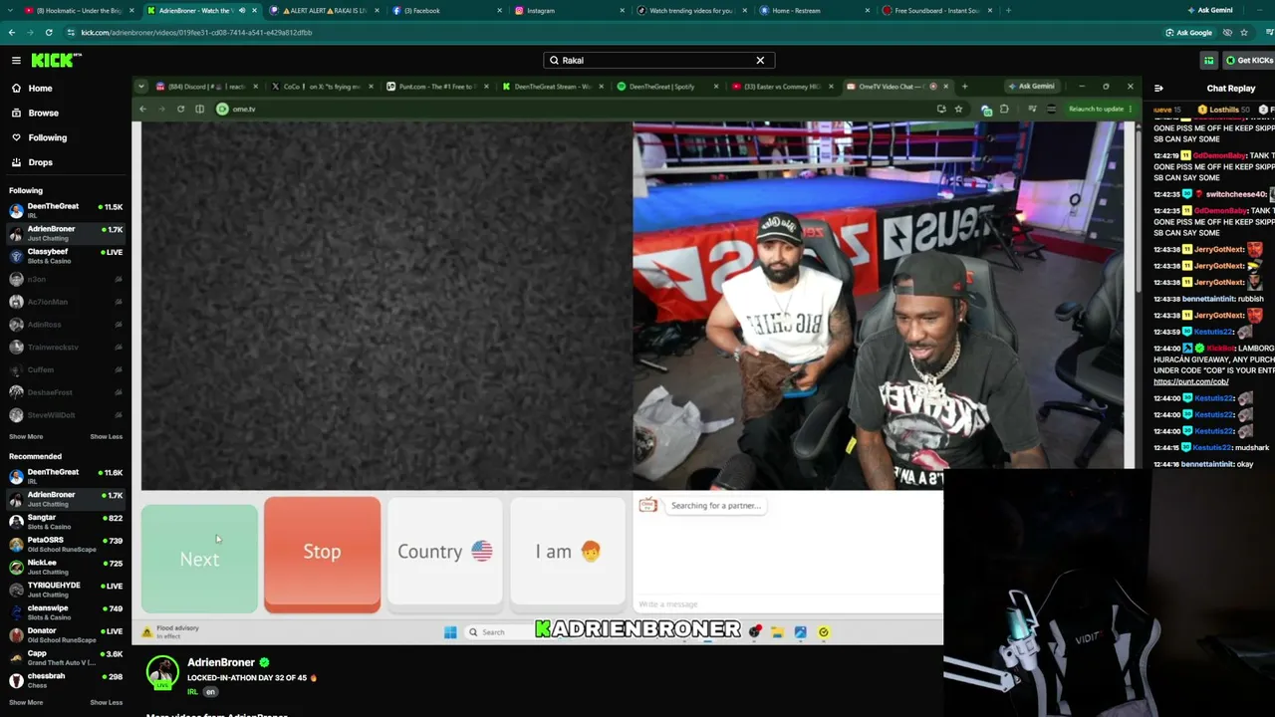Click Show Less under Recommended
The width and height of the screenshot is (1275, 717).
(107, 702)
